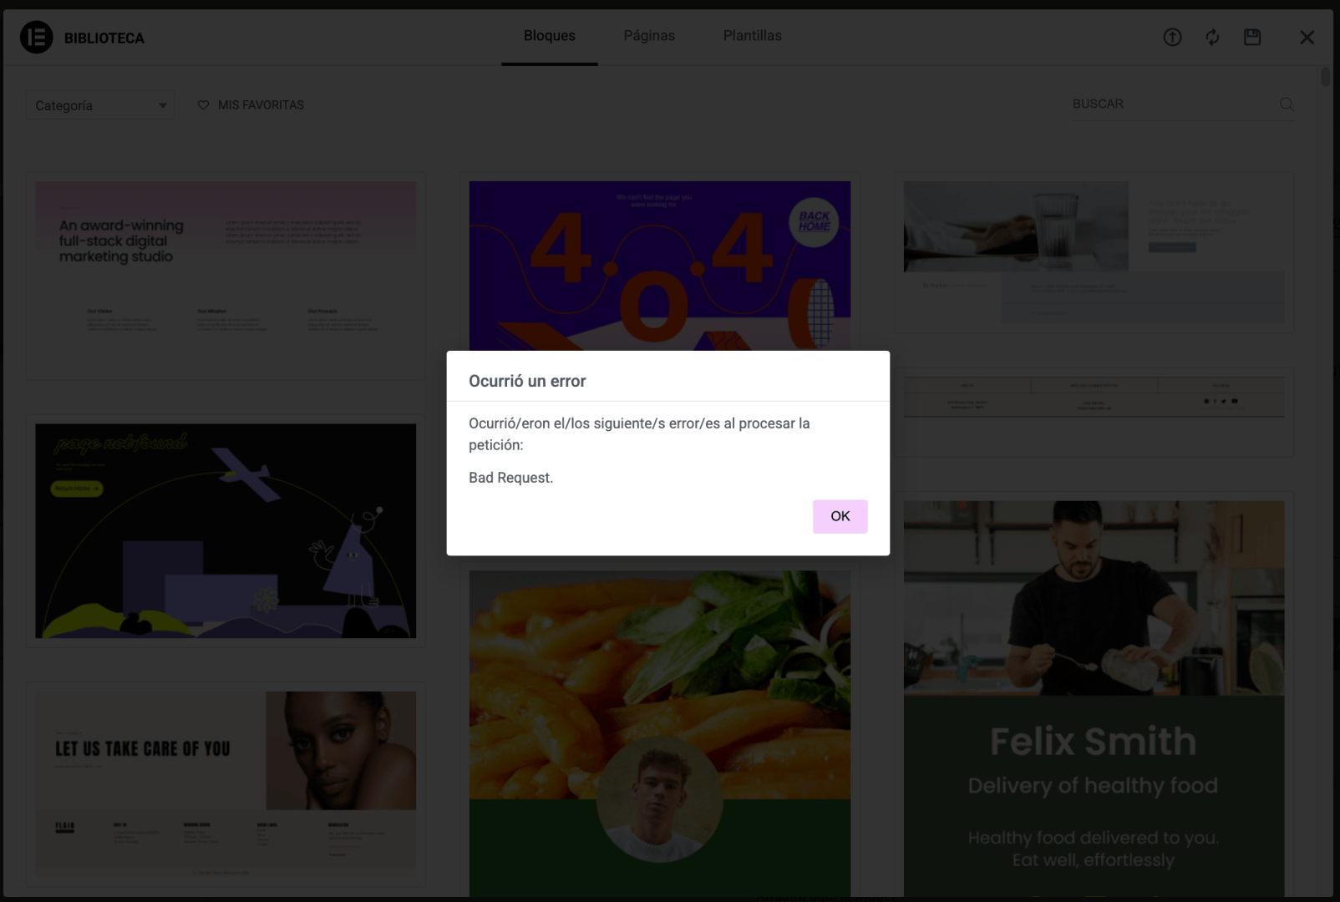This screenshot has width=1340, height=902.
Task: Select the page not found airplane template
Action: pyautogui.click(x=226, y=530)
